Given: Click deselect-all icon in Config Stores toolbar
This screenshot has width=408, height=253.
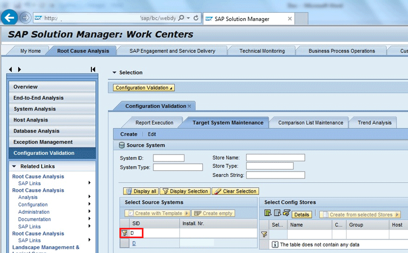Looking at the screenshot, I should pyautogui.click(x=277, y=213).
